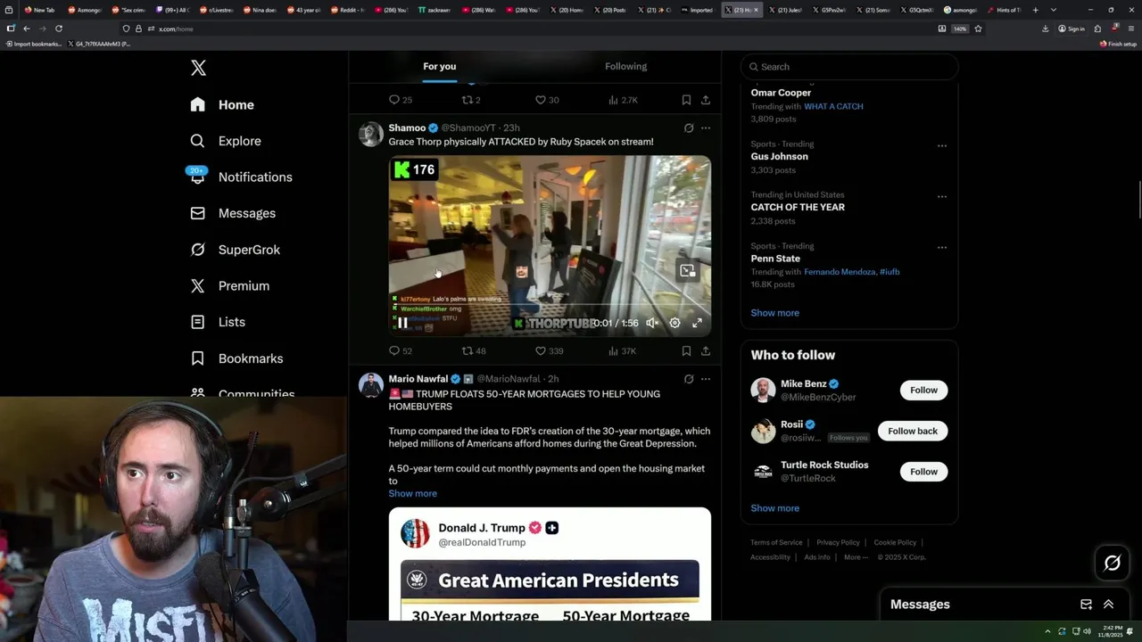
Task: Open Trump's Great American Presidents image
Action: click(550, 564)
